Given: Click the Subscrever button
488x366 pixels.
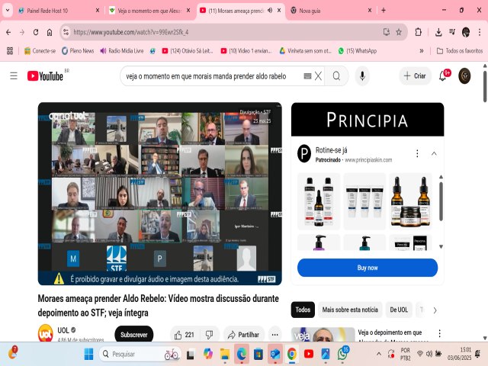Looking at the screenshot, I should coord(134,335).
